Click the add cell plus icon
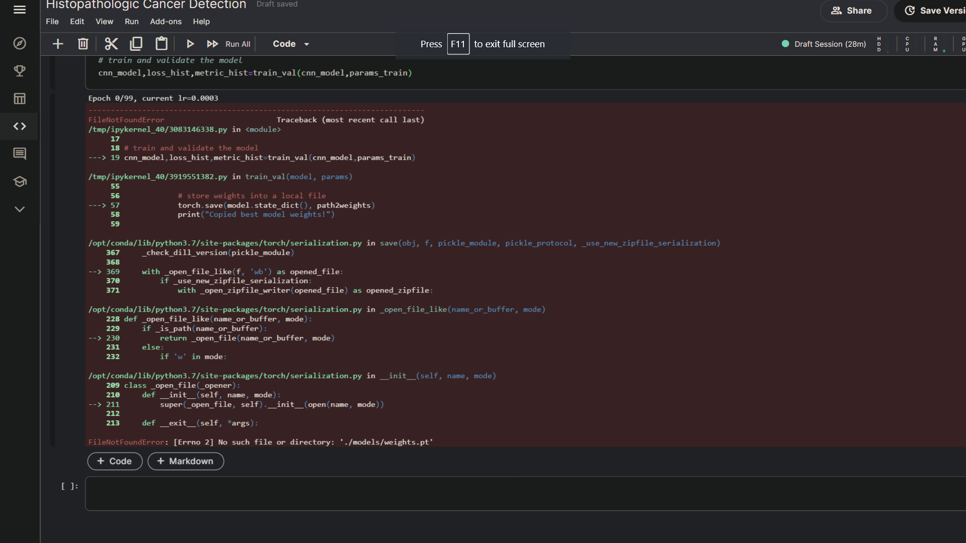966x543 pixels. coord(58,44)
